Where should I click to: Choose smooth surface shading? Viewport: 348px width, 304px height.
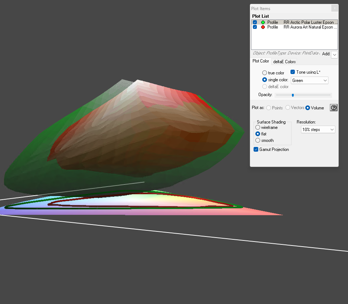(x=258, y=140)
